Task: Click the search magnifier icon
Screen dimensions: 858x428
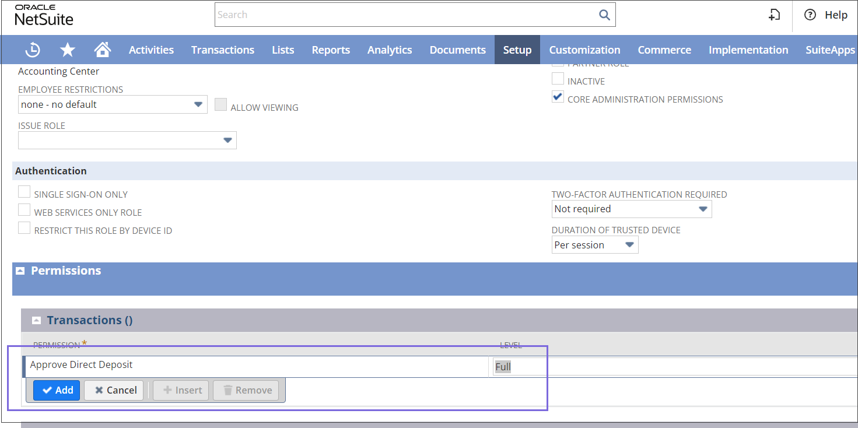Action: click(x=604, y=15)
